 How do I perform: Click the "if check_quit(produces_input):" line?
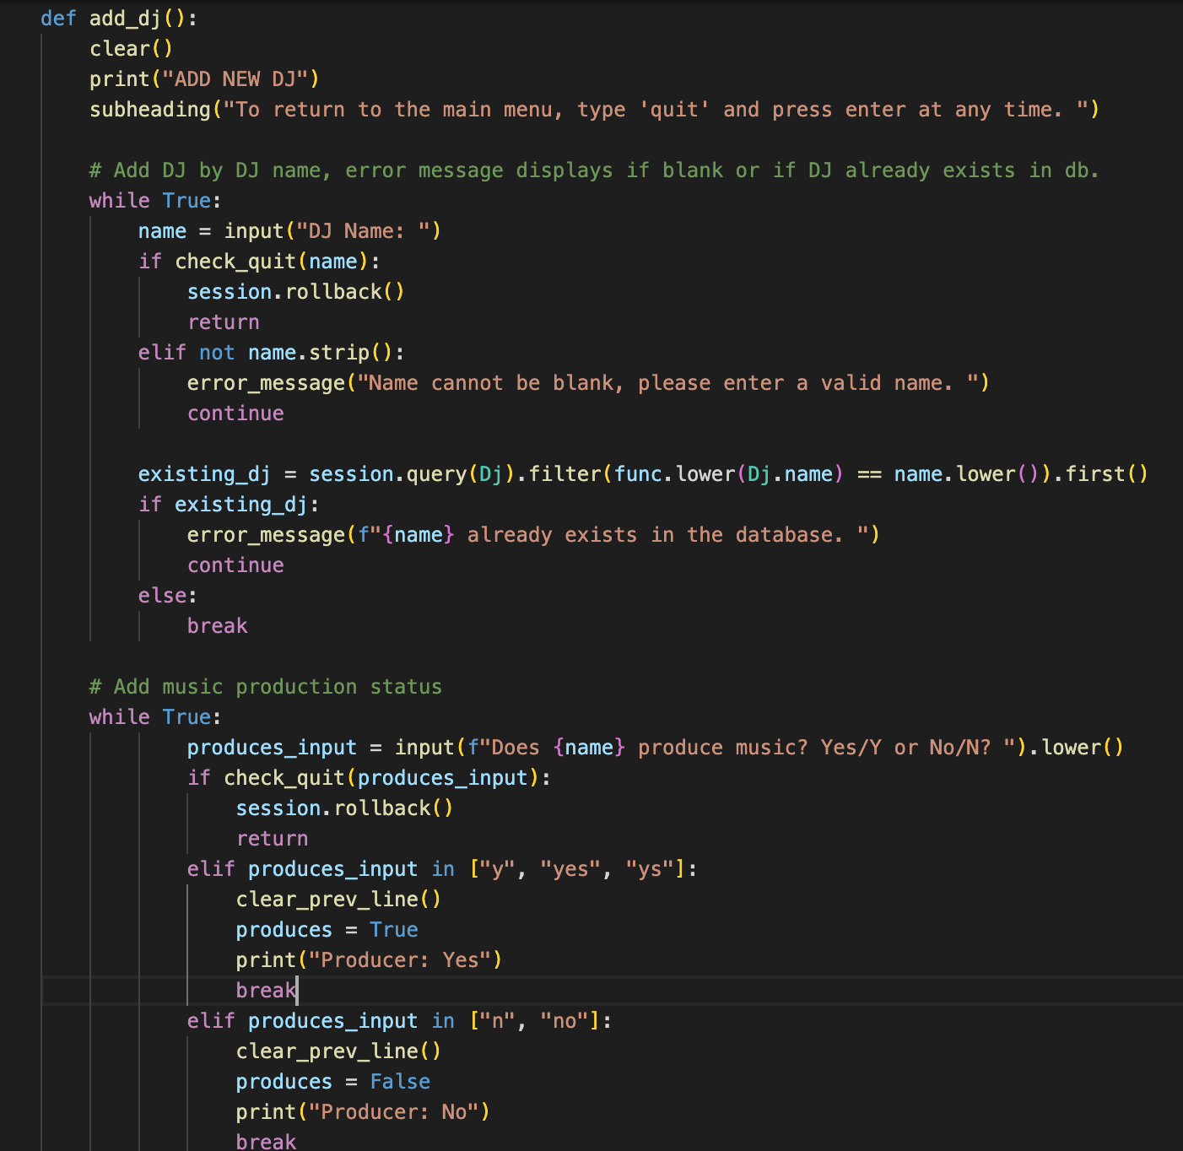369,778
